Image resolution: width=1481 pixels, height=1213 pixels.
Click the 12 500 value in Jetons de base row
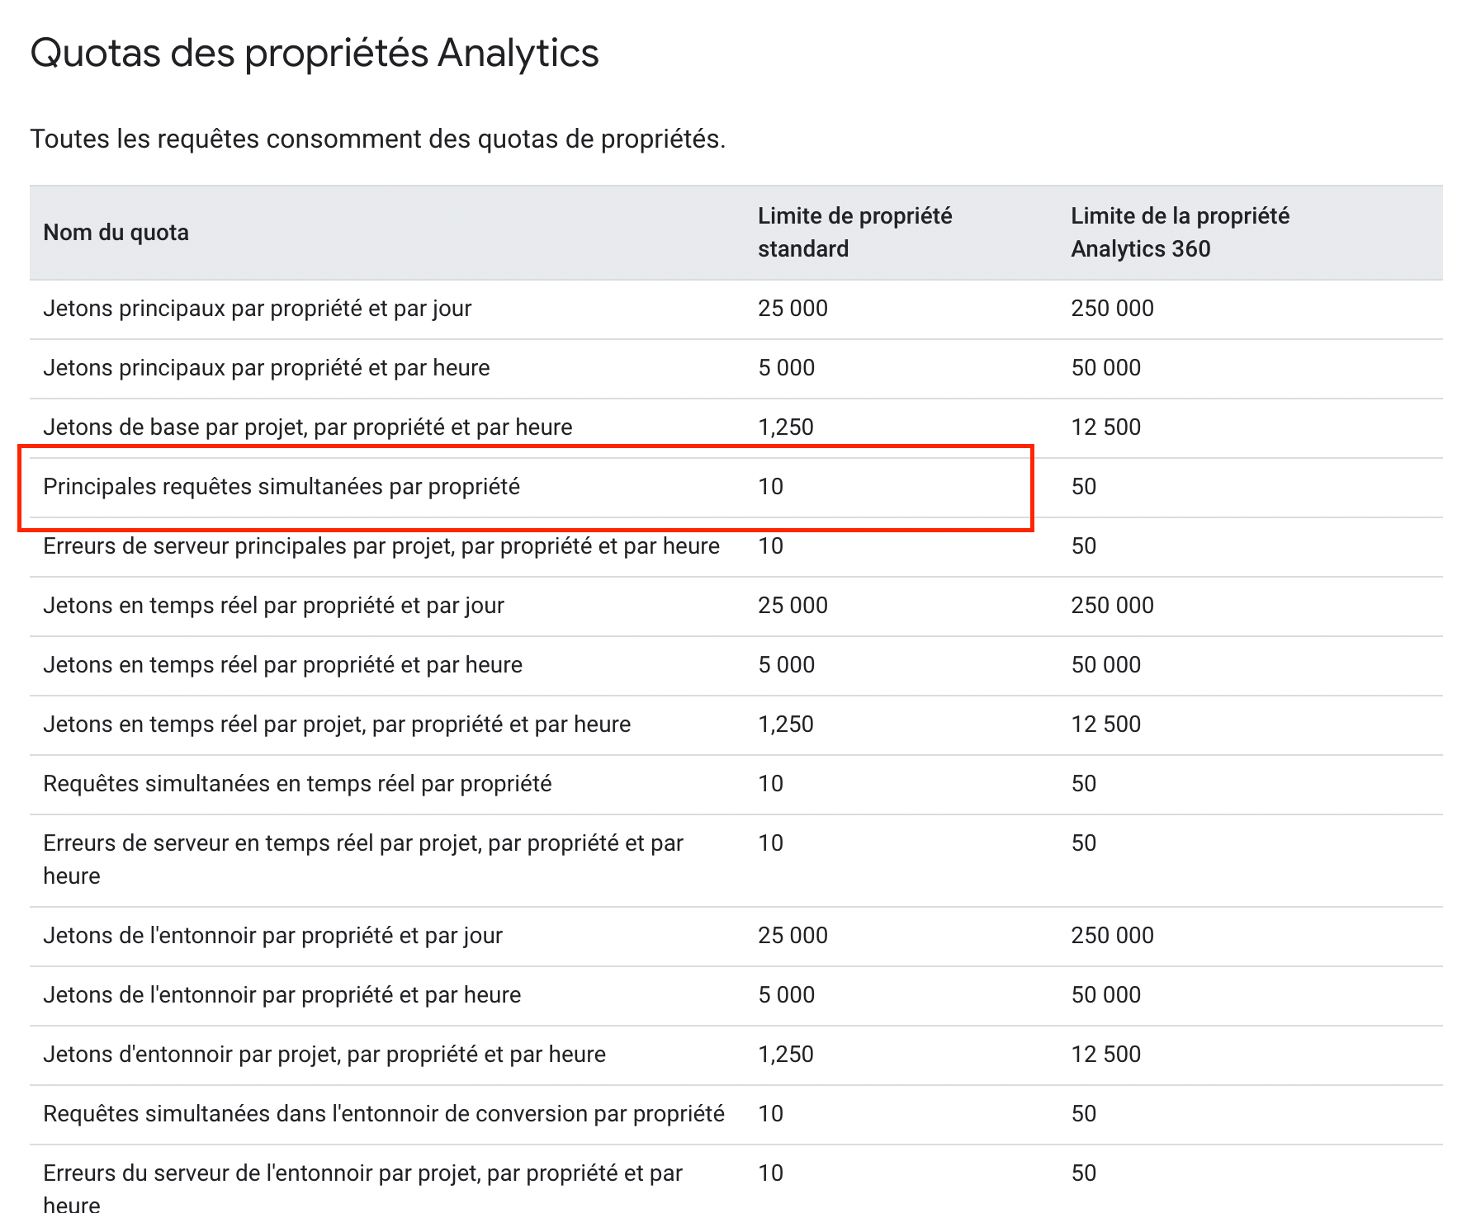(1105, 427)
